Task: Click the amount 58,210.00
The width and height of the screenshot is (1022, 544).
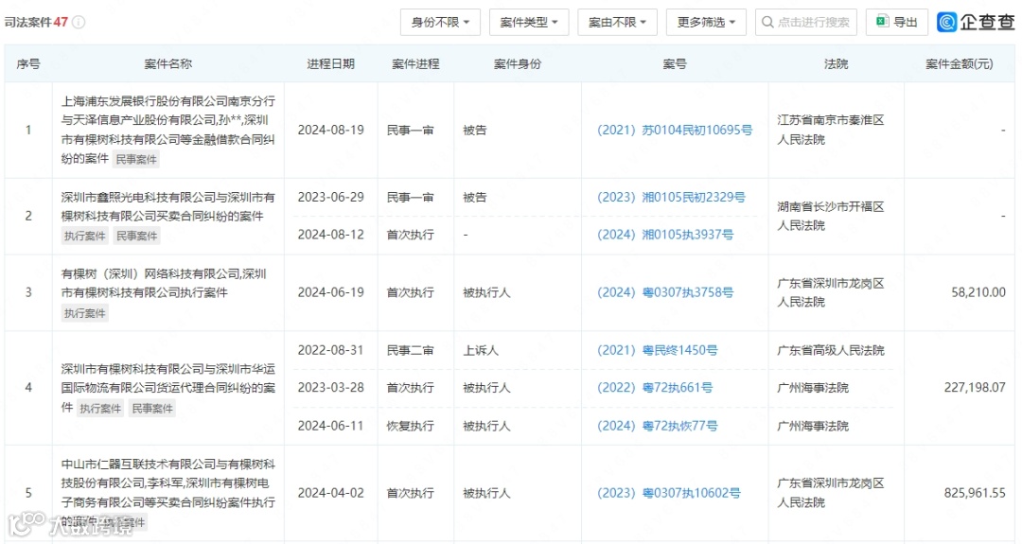Action: click(x=978, y=292)
